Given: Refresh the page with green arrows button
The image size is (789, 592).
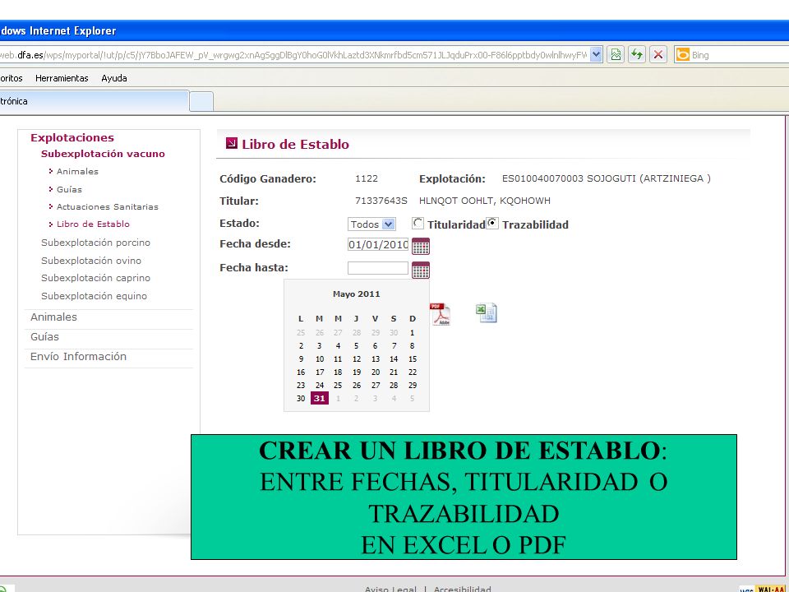Looking at the screenshot, I should tap(637, 54).
